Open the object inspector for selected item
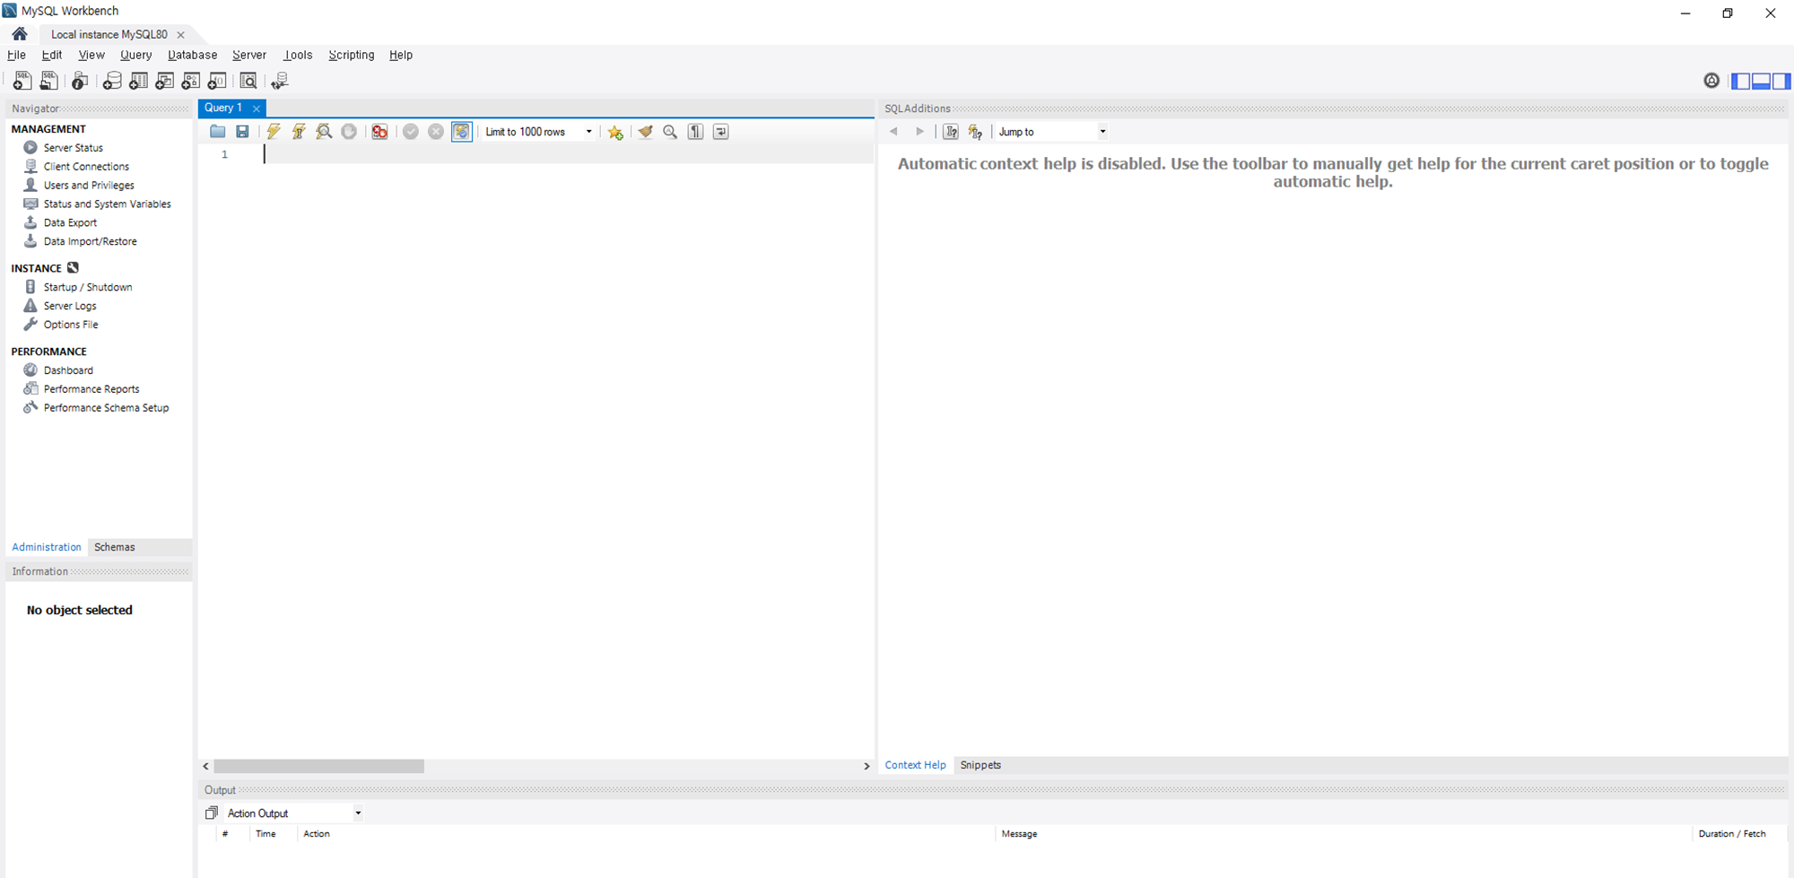Viewport: 1794px width, 878px height. pyautogui.click(x=80, y=81)
